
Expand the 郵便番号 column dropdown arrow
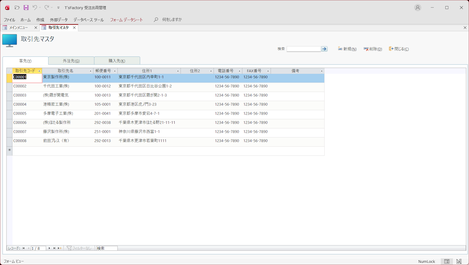(115, 71)
